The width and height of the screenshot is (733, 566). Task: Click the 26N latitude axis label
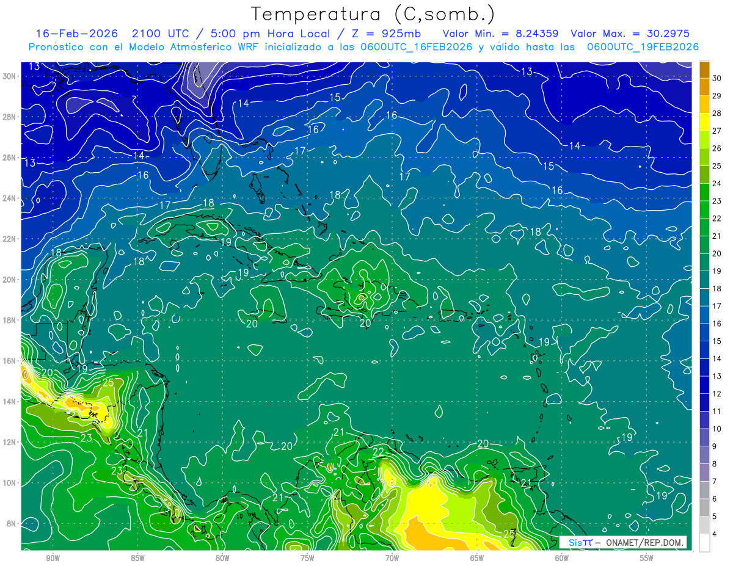point(10,158)
